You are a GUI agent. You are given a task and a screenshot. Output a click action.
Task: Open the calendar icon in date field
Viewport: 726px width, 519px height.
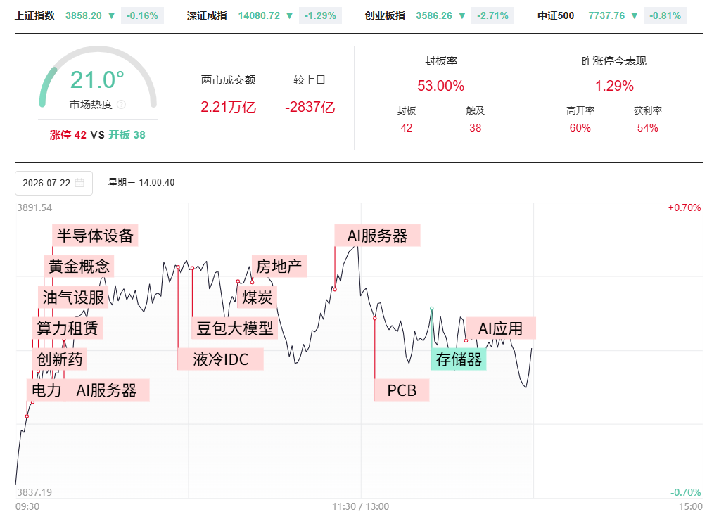(79, 183)
